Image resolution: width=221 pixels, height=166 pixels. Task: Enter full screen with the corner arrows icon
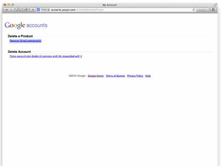click(215, 4)
